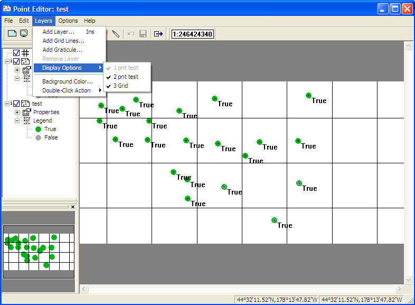This screenshot has height=305, width=415.
Task: Open the Edit menu
Action: click(x=24, y=21)
